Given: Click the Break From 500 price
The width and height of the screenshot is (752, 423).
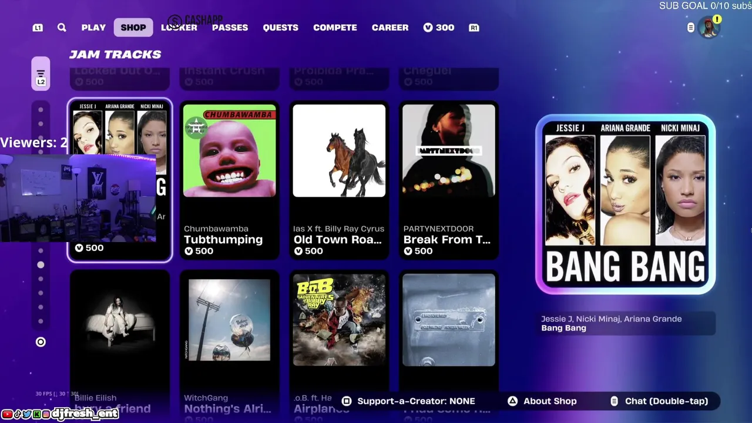Looking at the screenshot, I should [x=418, y=251].
